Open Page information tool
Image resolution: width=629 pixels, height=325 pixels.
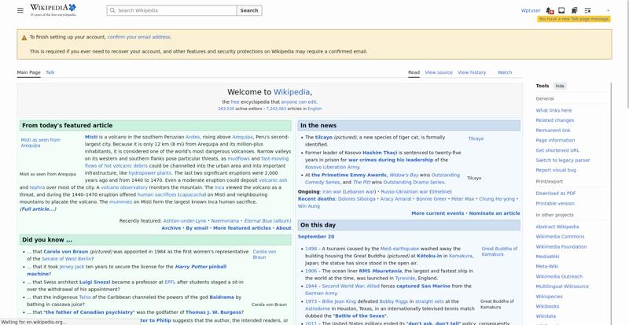point(555,140)
